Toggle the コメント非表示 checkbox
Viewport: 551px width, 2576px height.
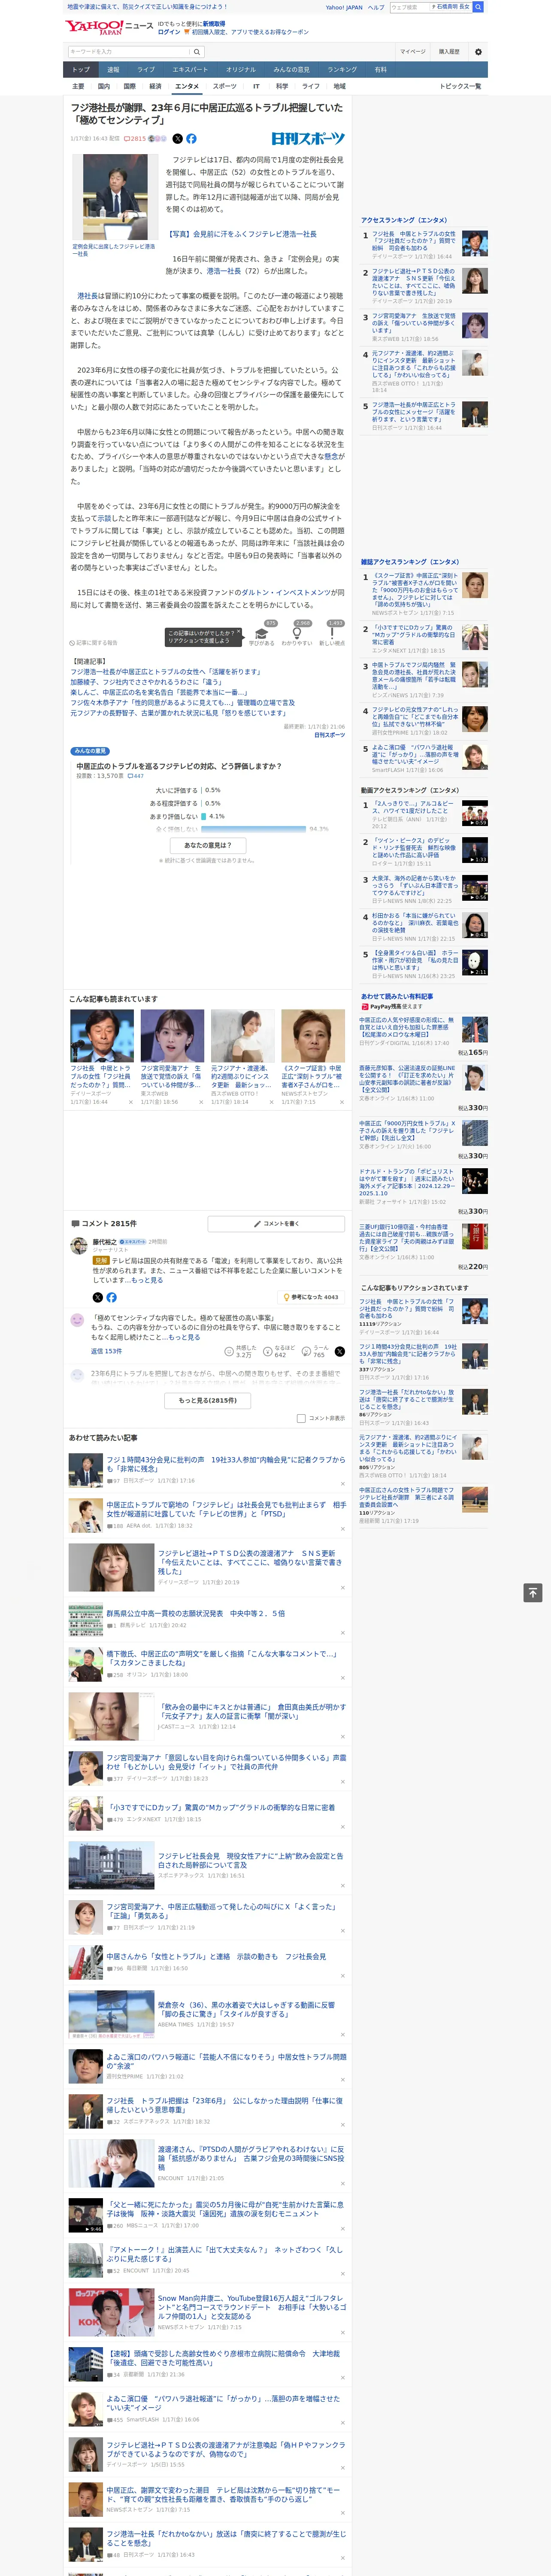click(x=301, y=1418)
